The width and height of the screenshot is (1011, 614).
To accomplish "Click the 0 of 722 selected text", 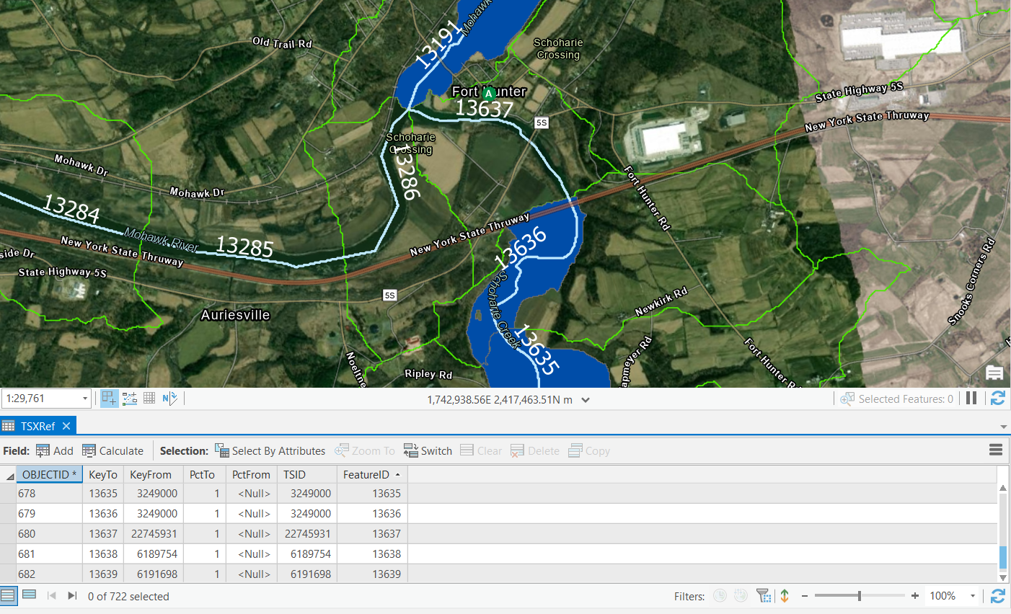I will point(128,597).
